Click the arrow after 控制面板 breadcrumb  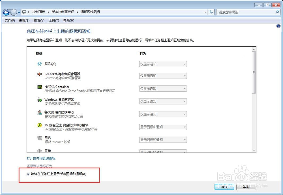coord(48,12)
